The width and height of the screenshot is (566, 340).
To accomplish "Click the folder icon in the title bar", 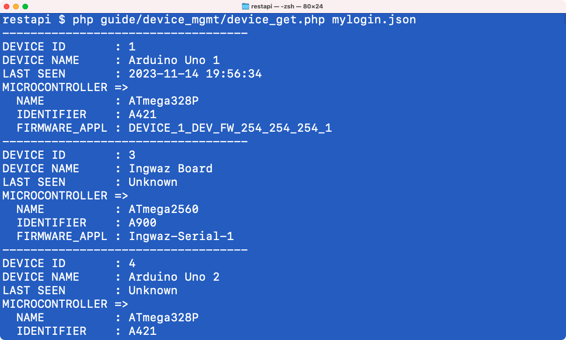I will pyautogui.click(x=246, y=7).
